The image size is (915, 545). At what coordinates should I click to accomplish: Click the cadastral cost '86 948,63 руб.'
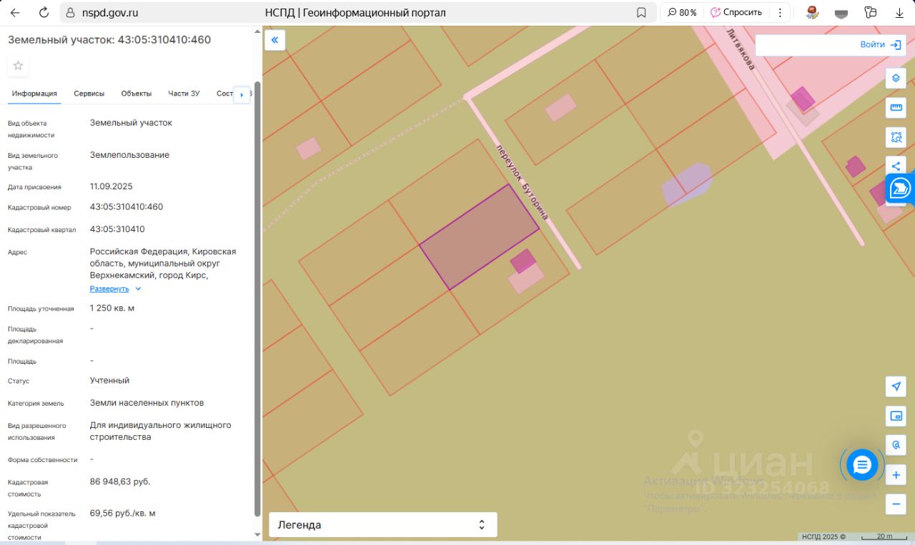(120, 481)
